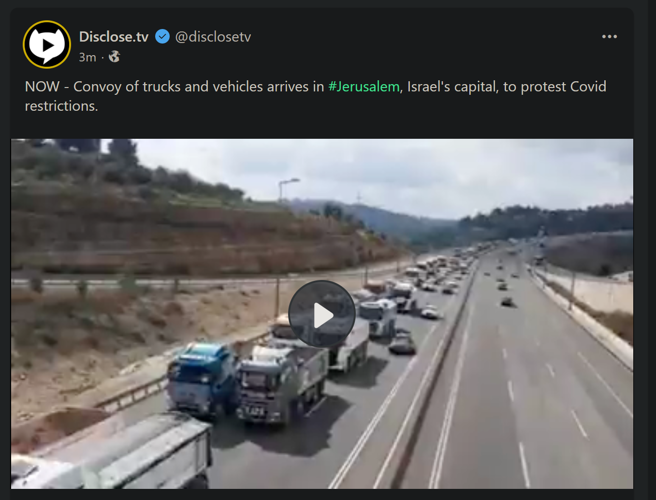Play the convoy video
This screenshot has width=656, height=500.
point(322,314)
